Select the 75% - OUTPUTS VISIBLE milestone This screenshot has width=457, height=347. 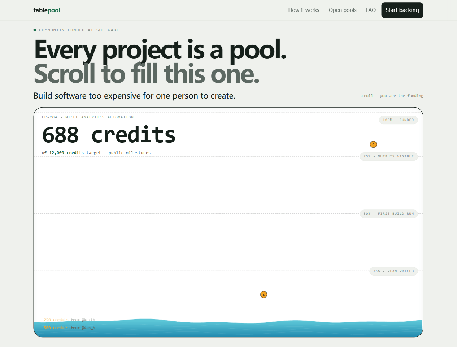(389, 156)
